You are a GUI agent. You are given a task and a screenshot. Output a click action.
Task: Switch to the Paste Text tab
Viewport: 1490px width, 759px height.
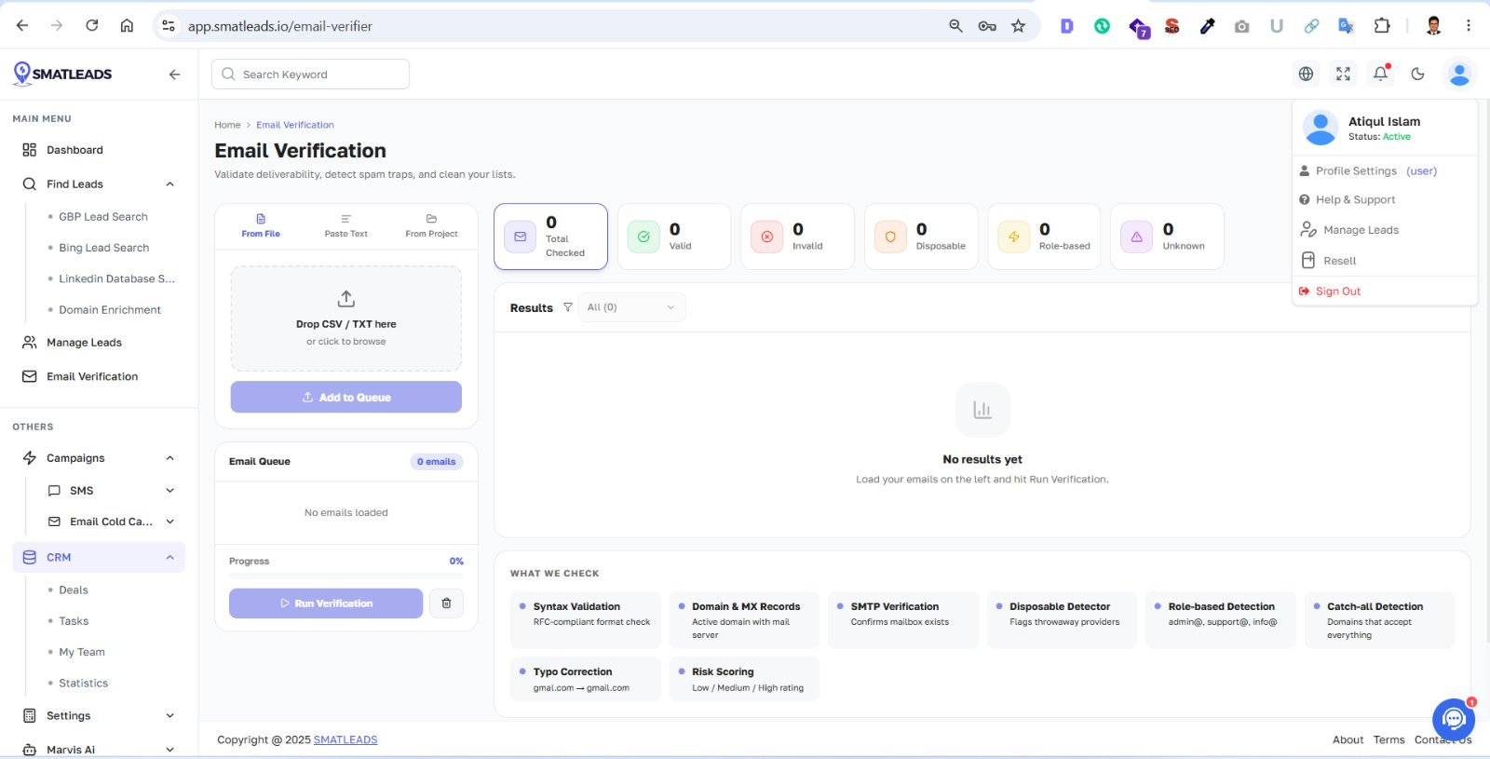click(x=345, y=225)
